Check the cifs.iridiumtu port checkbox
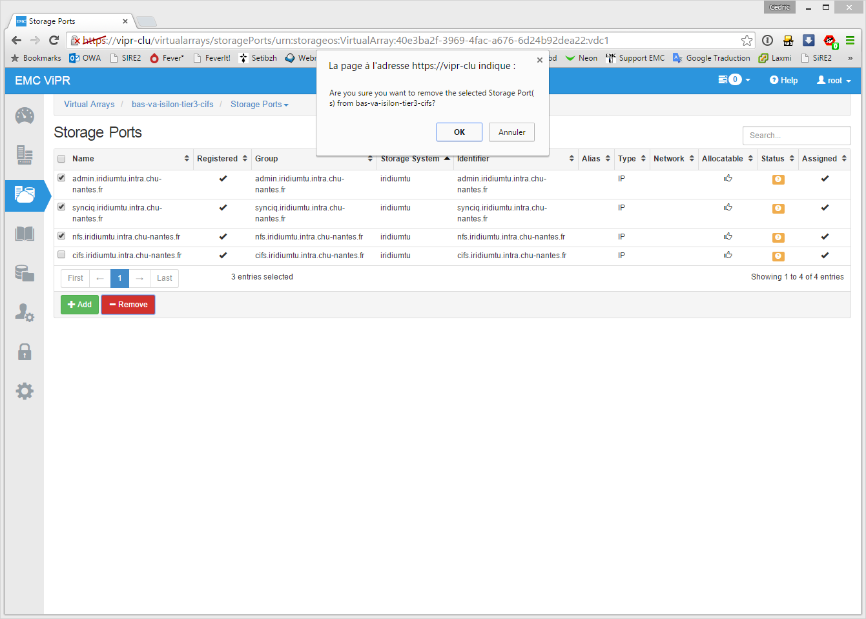 point(61,255)
